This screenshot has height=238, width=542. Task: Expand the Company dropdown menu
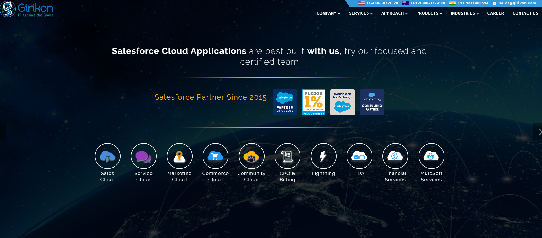[x=328, y=13]
